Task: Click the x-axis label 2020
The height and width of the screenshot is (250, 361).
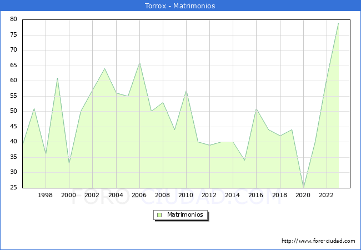Action: coord(303,195)
